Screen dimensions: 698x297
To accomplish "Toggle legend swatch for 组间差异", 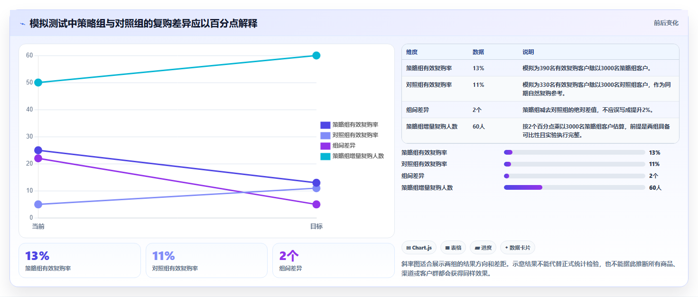I will [325, 146].
